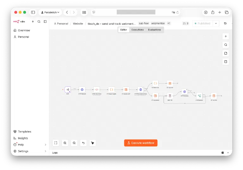The height and width of the screenshot is (170, 243).
Task: Collapse the n8n sidebar panel icon
Action: [45, 22]
